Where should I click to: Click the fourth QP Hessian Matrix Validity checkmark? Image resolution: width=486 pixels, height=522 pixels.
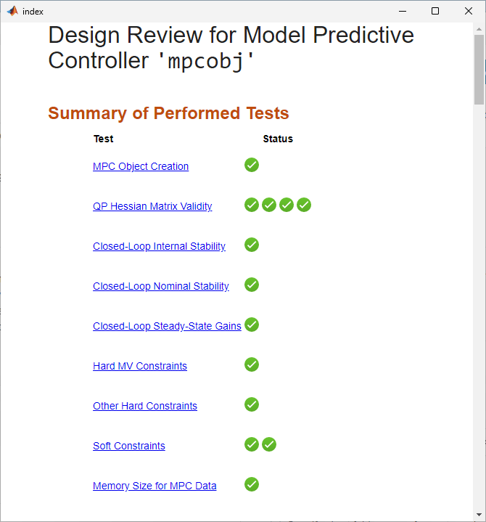(x=304, y=205)
